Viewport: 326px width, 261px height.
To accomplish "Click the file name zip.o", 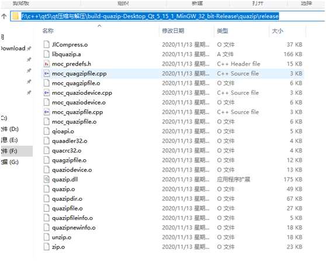I will [58, 247].
